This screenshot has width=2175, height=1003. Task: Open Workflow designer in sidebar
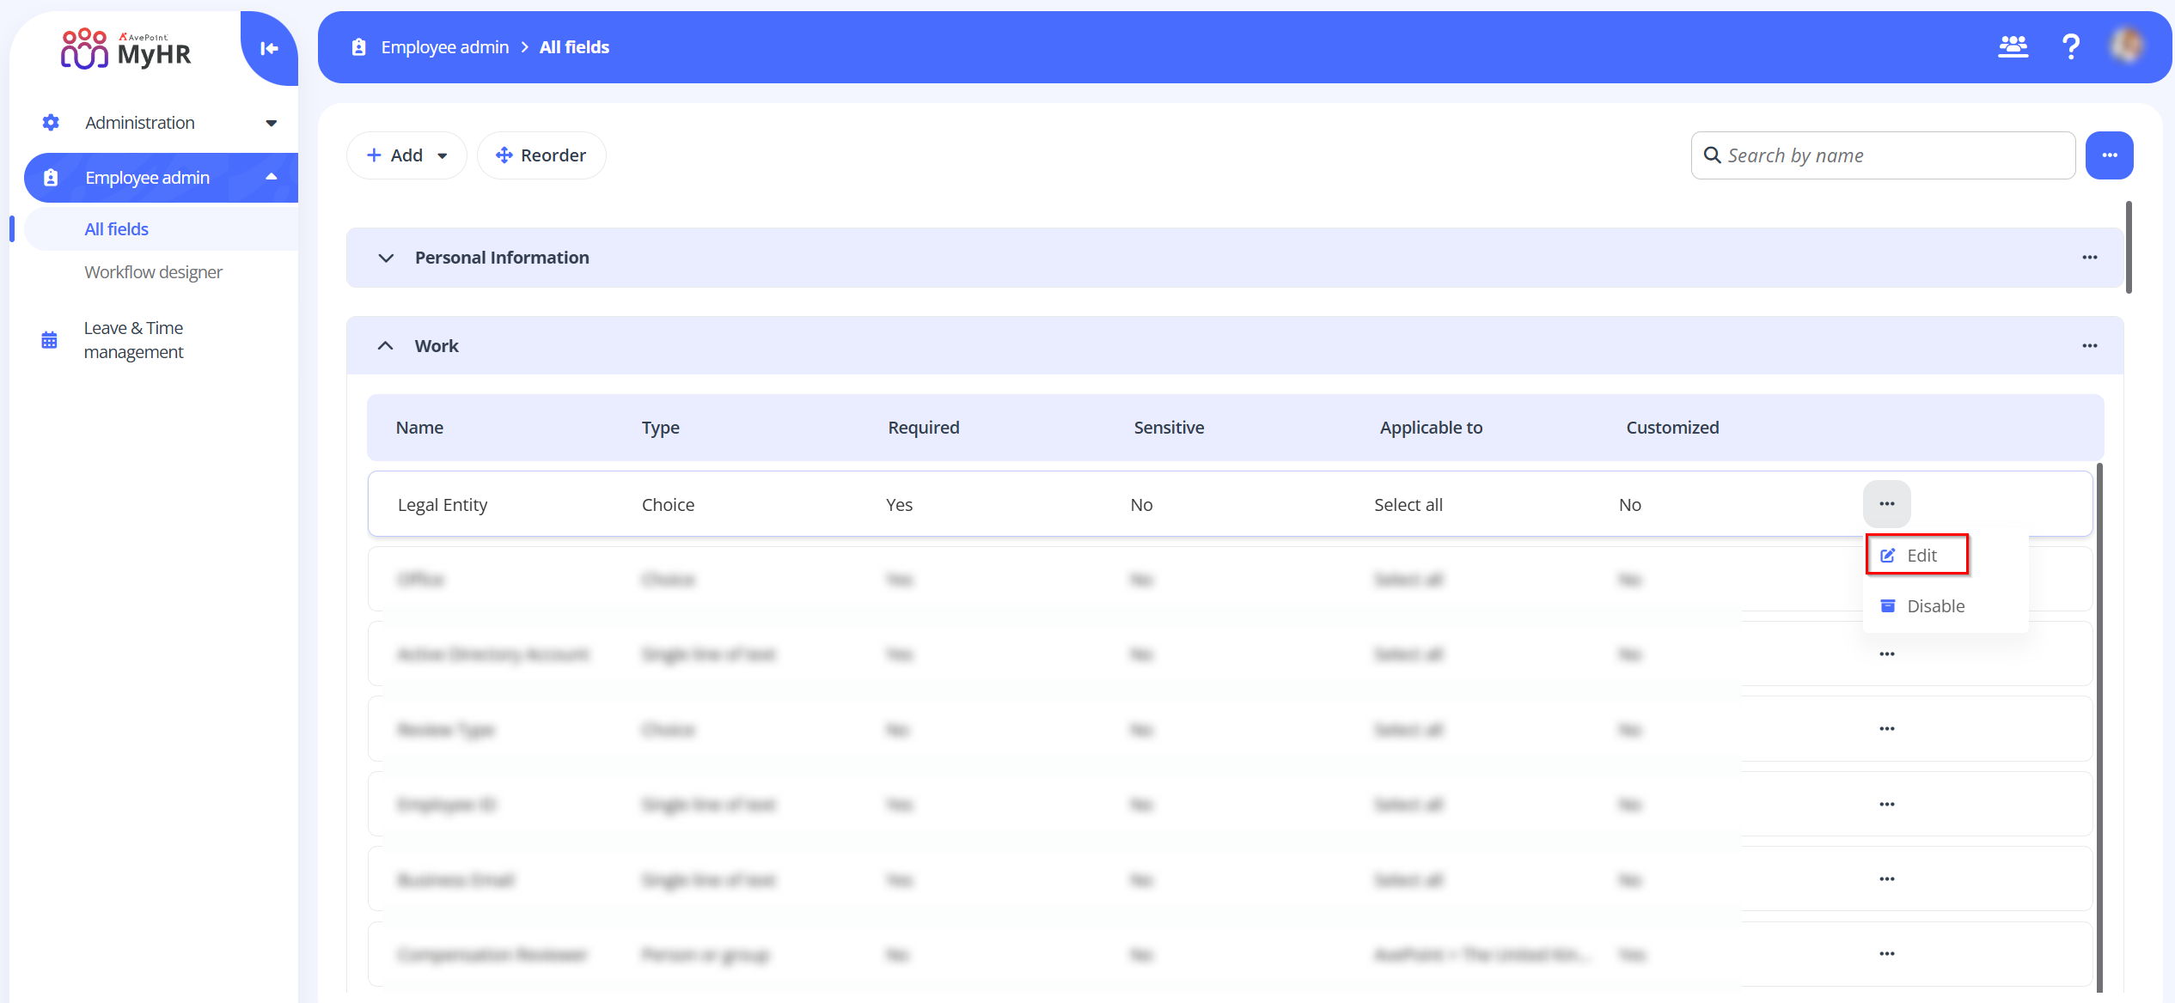click(x=153, y=272)
